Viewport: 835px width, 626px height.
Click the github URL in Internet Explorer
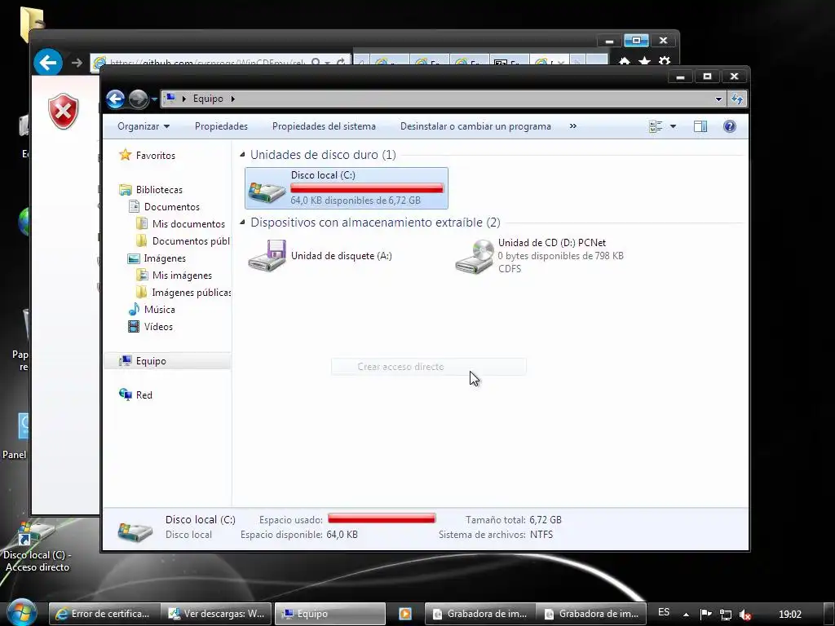(x=206, y=63)
